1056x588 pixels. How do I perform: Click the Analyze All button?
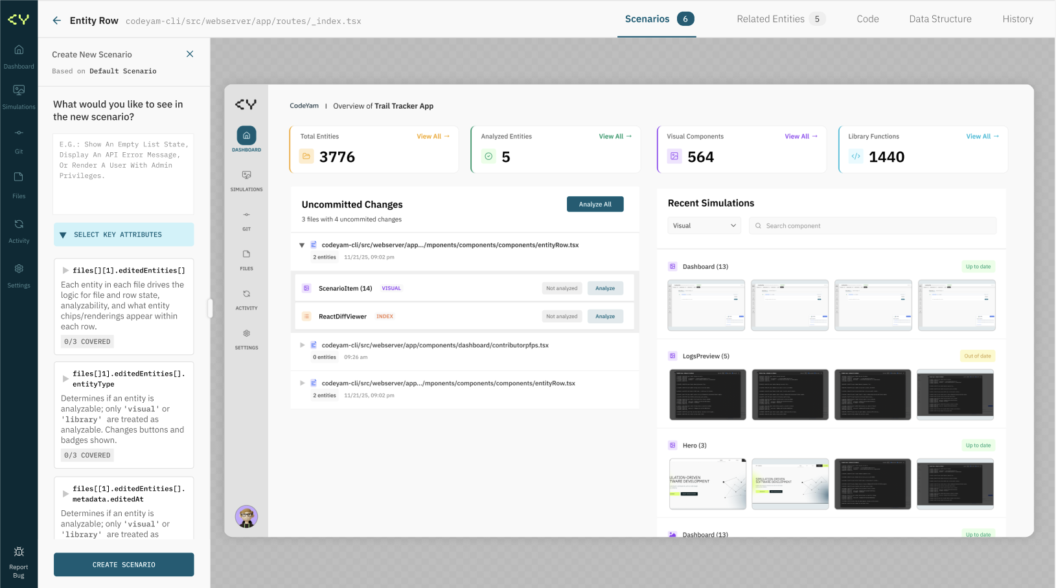(595, 203)
